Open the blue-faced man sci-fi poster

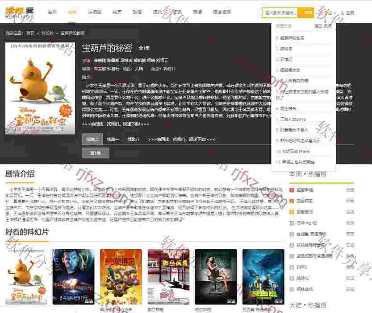pyautogui.click(x=73, y=277)
